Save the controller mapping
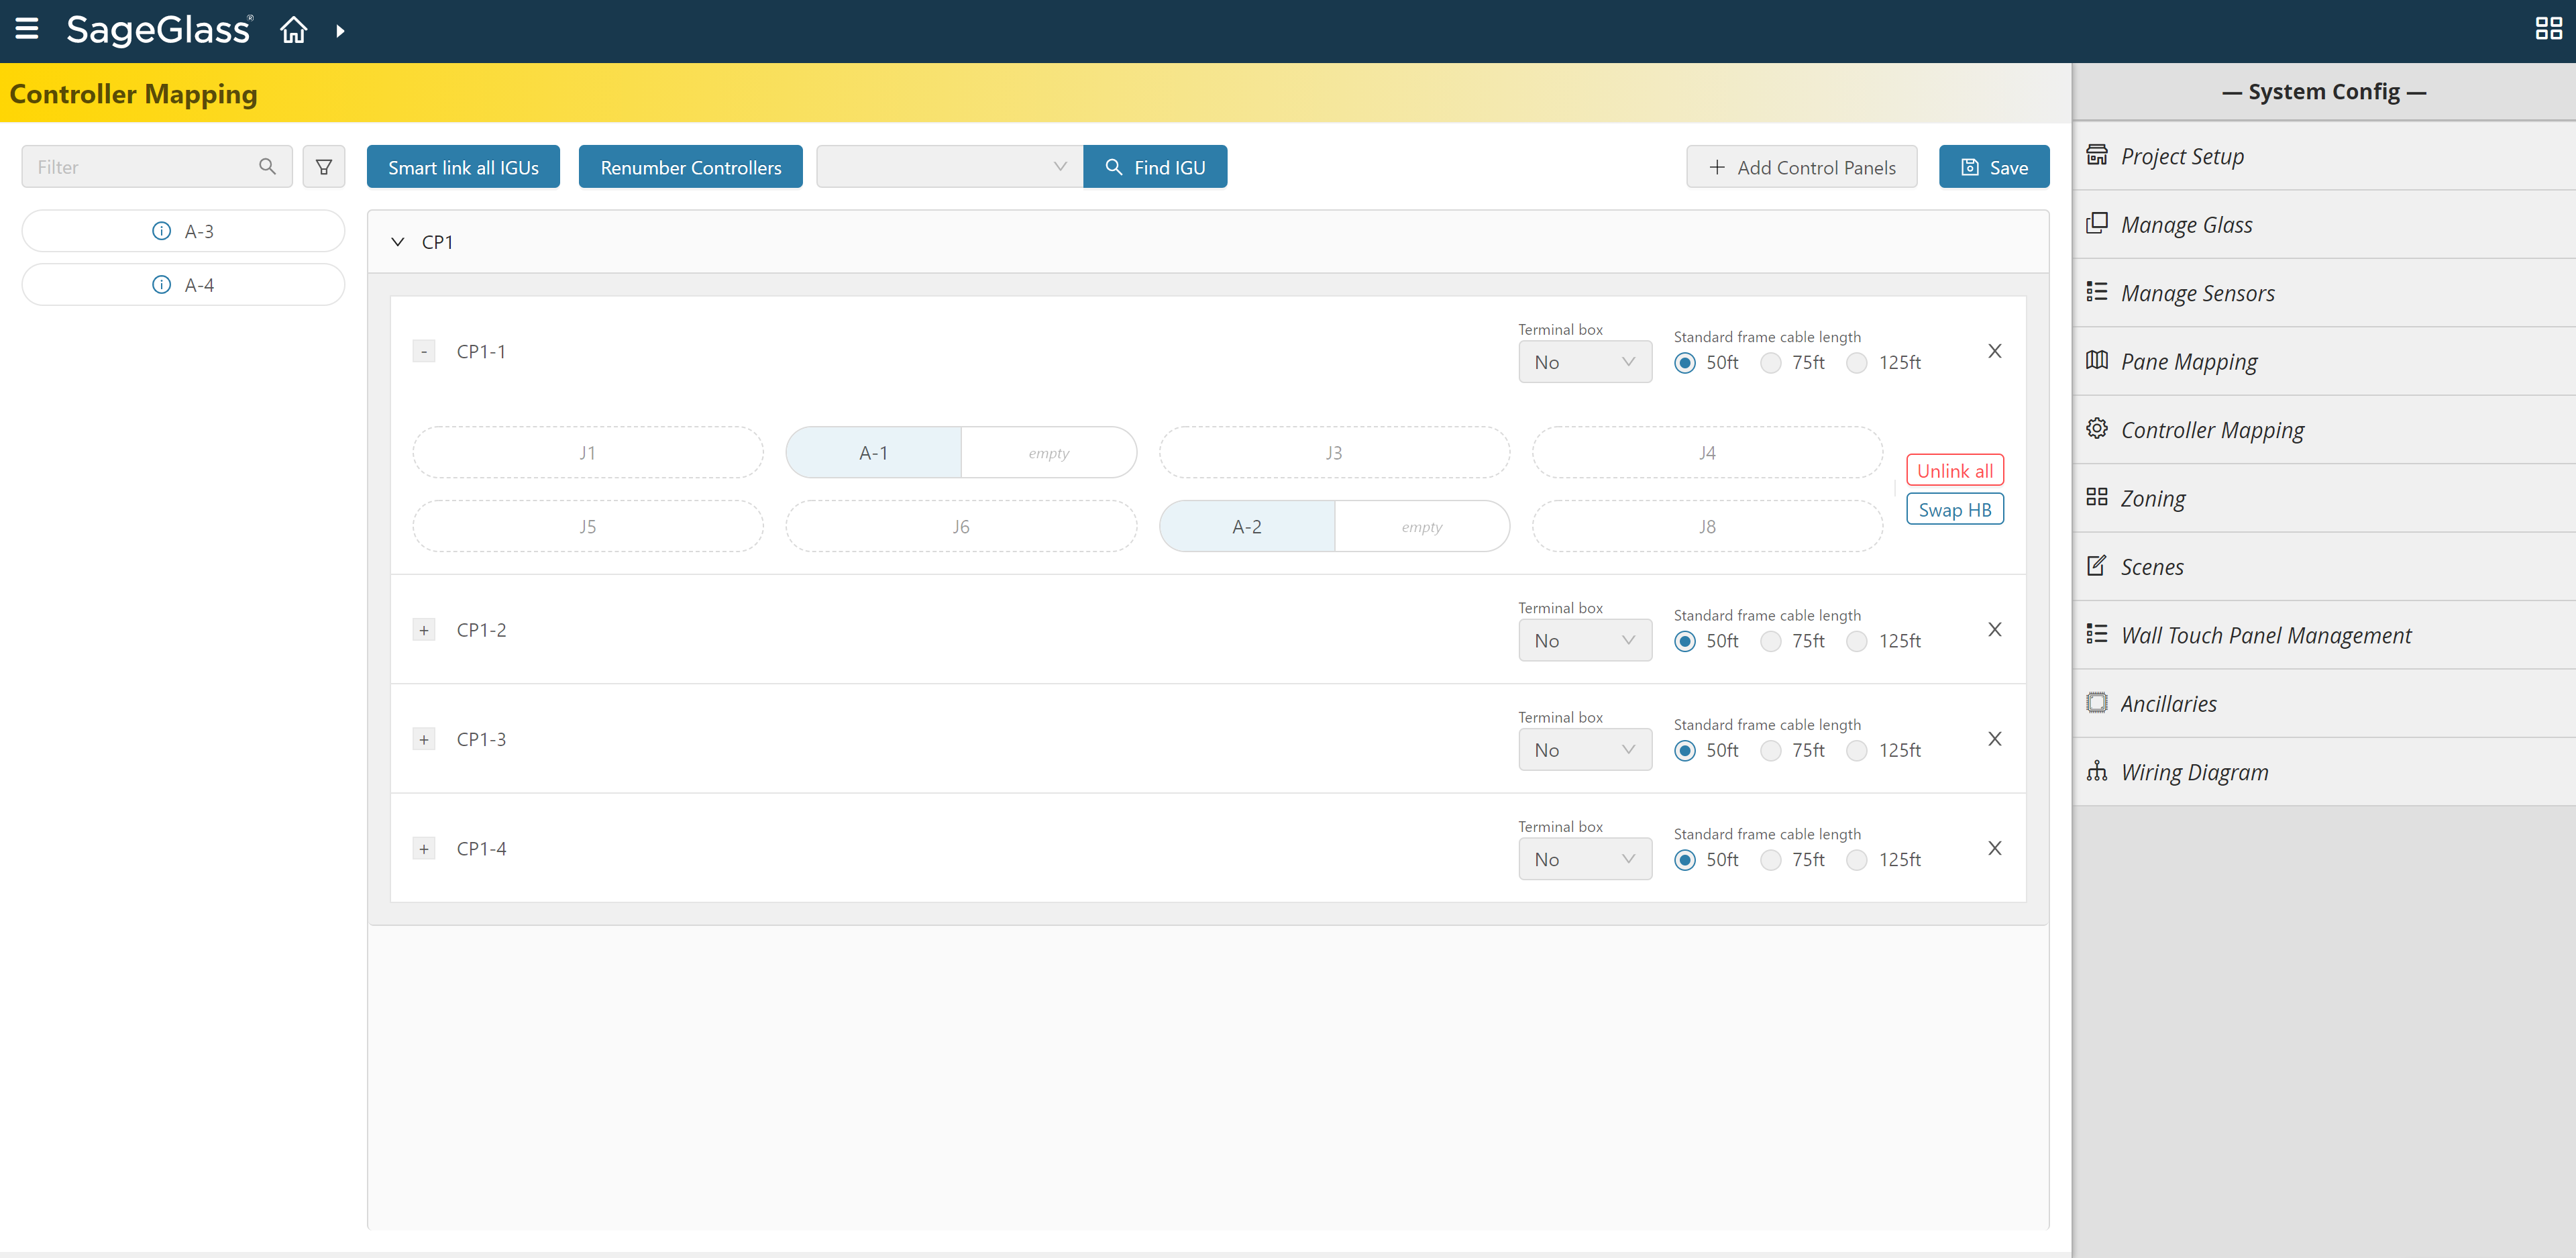The width and height of the screenshot is (2576, 1258). coord(1994,166)
